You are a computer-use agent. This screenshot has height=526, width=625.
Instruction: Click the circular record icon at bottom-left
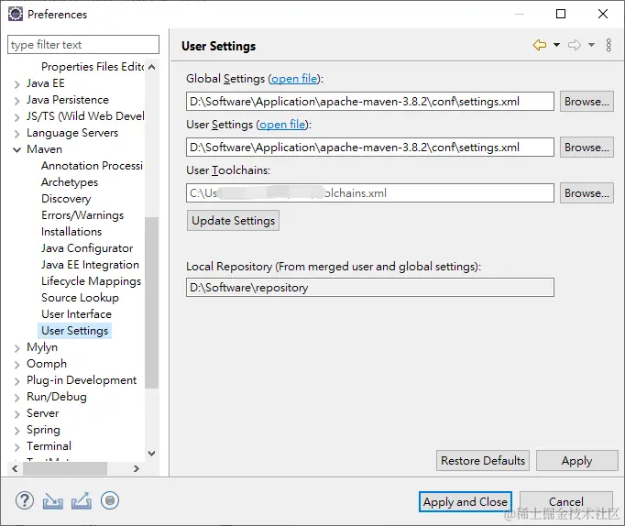110,500
